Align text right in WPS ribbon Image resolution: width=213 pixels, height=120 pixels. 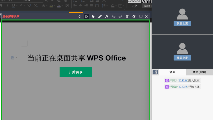coord(86,6)
